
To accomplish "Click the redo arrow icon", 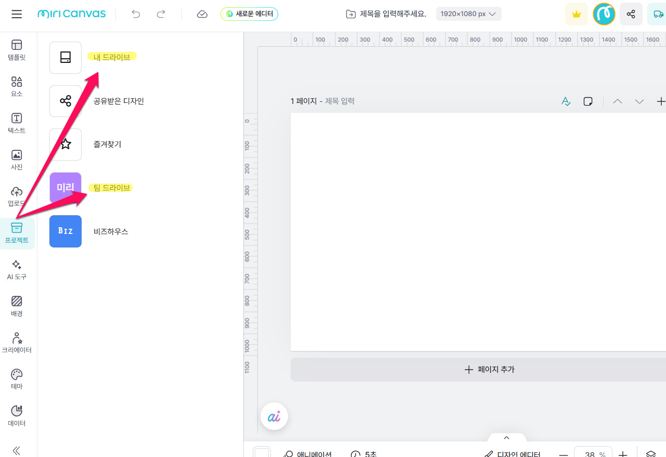I will tap(161, 14).
